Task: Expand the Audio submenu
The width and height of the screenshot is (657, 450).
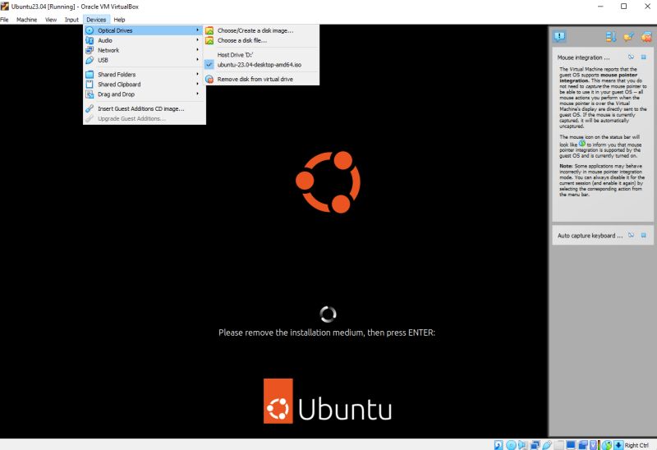Action: tap(145, 40)
